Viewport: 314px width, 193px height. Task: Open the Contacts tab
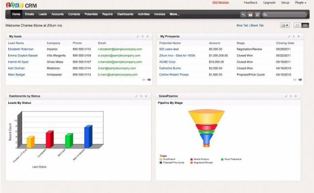[74, 14]
